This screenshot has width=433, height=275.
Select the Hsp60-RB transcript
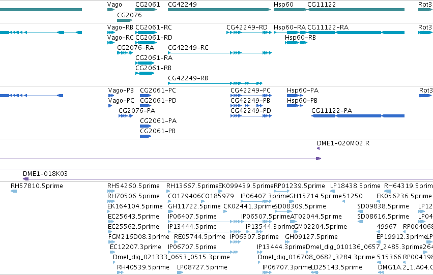point(296,43)
